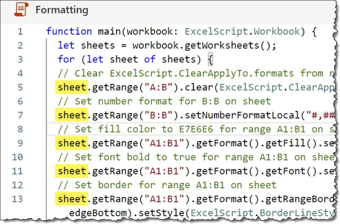Click the orange script icon beside Formatting
The image size is (340, 224).
[21, 10]
